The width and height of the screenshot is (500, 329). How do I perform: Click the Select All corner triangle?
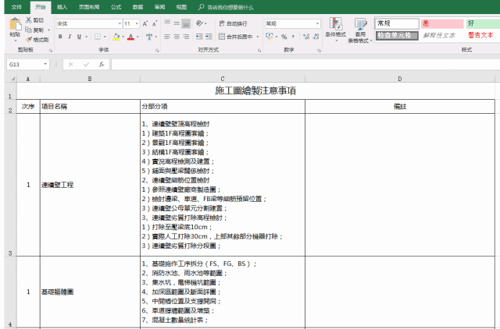coord(12,79)
